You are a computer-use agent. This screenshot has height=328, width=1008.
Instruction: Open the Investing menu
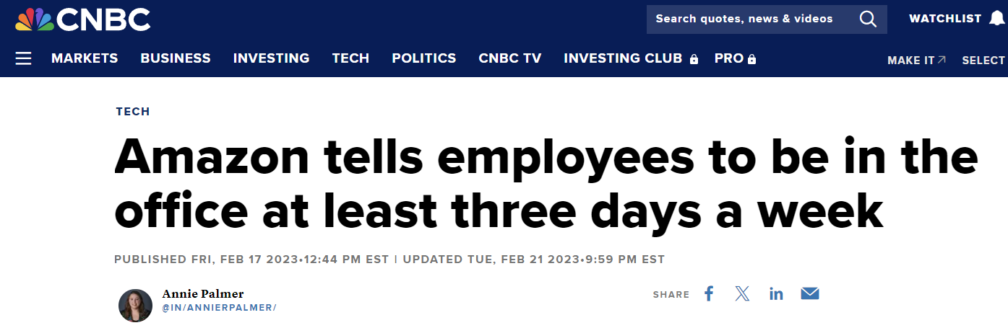pyautogui.click(x=271, y=58)
